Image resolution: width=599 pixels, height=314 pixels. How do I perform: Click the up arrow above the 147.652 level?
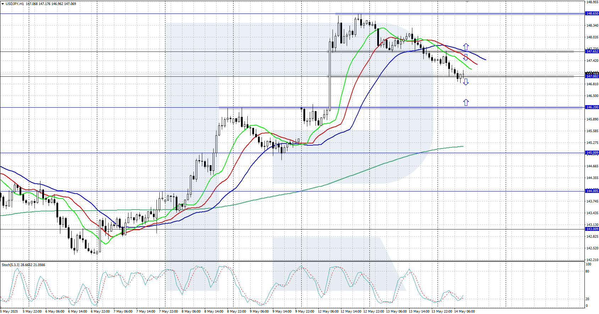click(466, 47)
